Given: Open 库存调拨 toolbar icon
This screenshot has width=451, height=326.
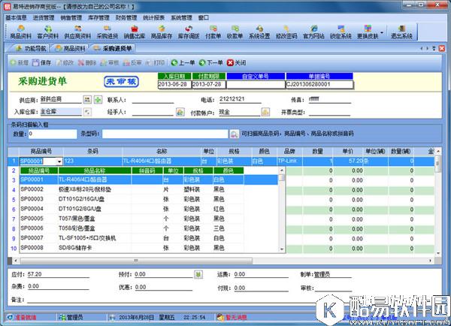Looking at the screenshot, I should pos(189,32).
